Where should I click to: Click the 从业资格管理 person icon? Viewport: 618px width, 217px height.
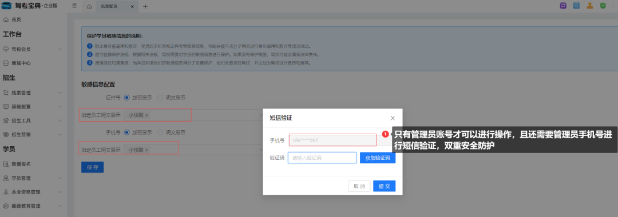6,192
